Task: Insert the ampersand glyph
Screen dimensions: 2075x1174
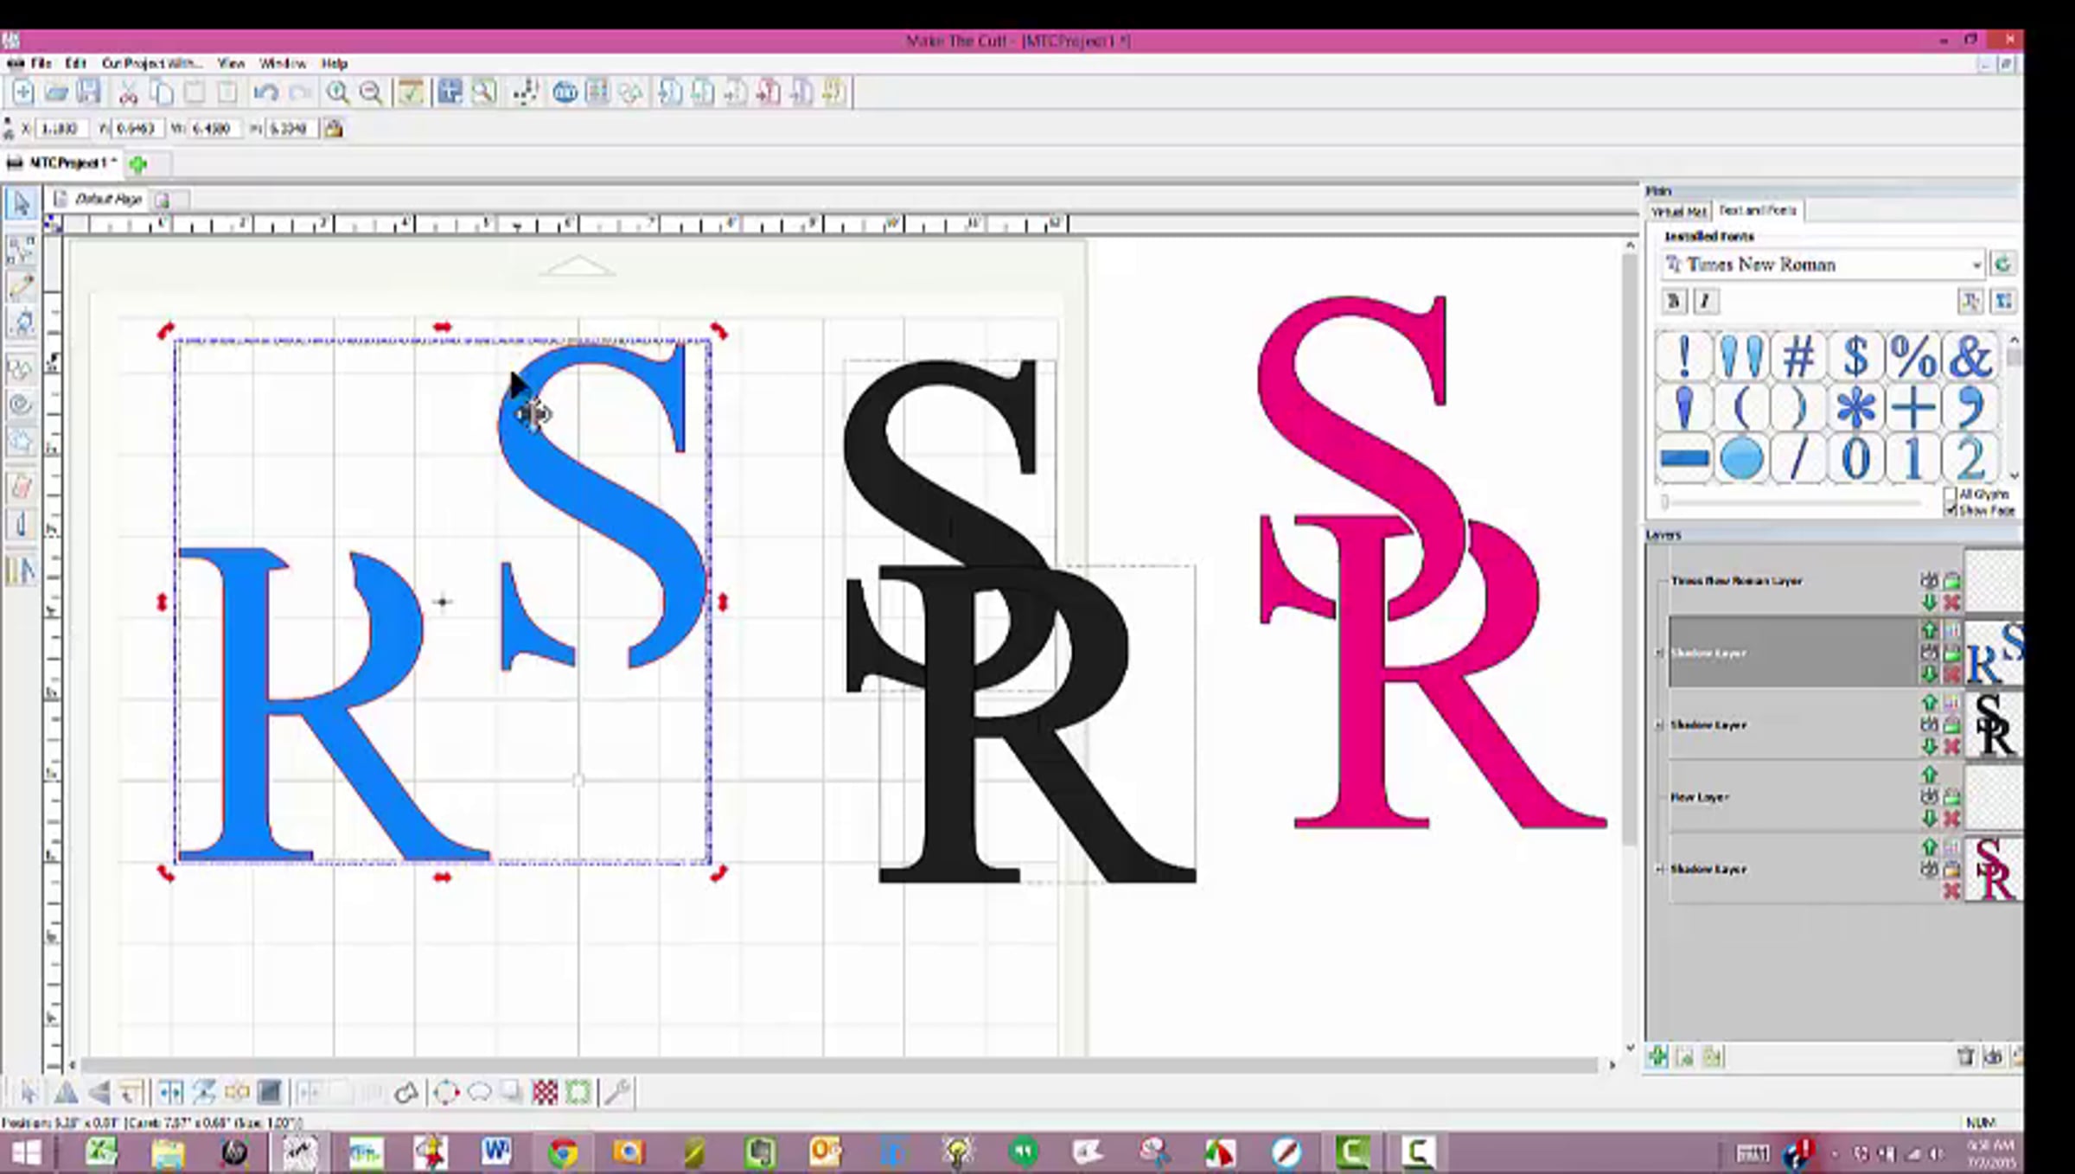Action: pos(1970,356)
